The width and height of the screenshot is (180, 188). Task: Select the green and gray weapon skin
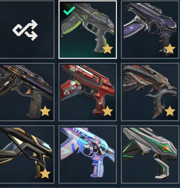click(x=88, y=29)
